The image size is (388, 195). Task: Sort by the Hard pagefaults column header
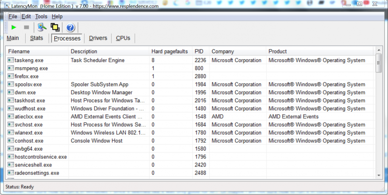click(171, 51)
